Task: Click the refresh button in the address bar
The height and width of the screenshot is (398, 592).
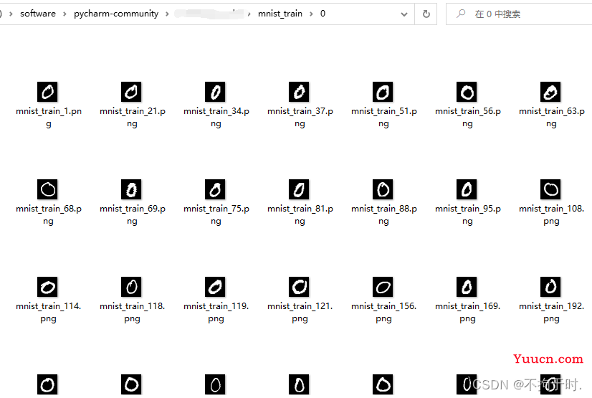Action: click(426, 14)
